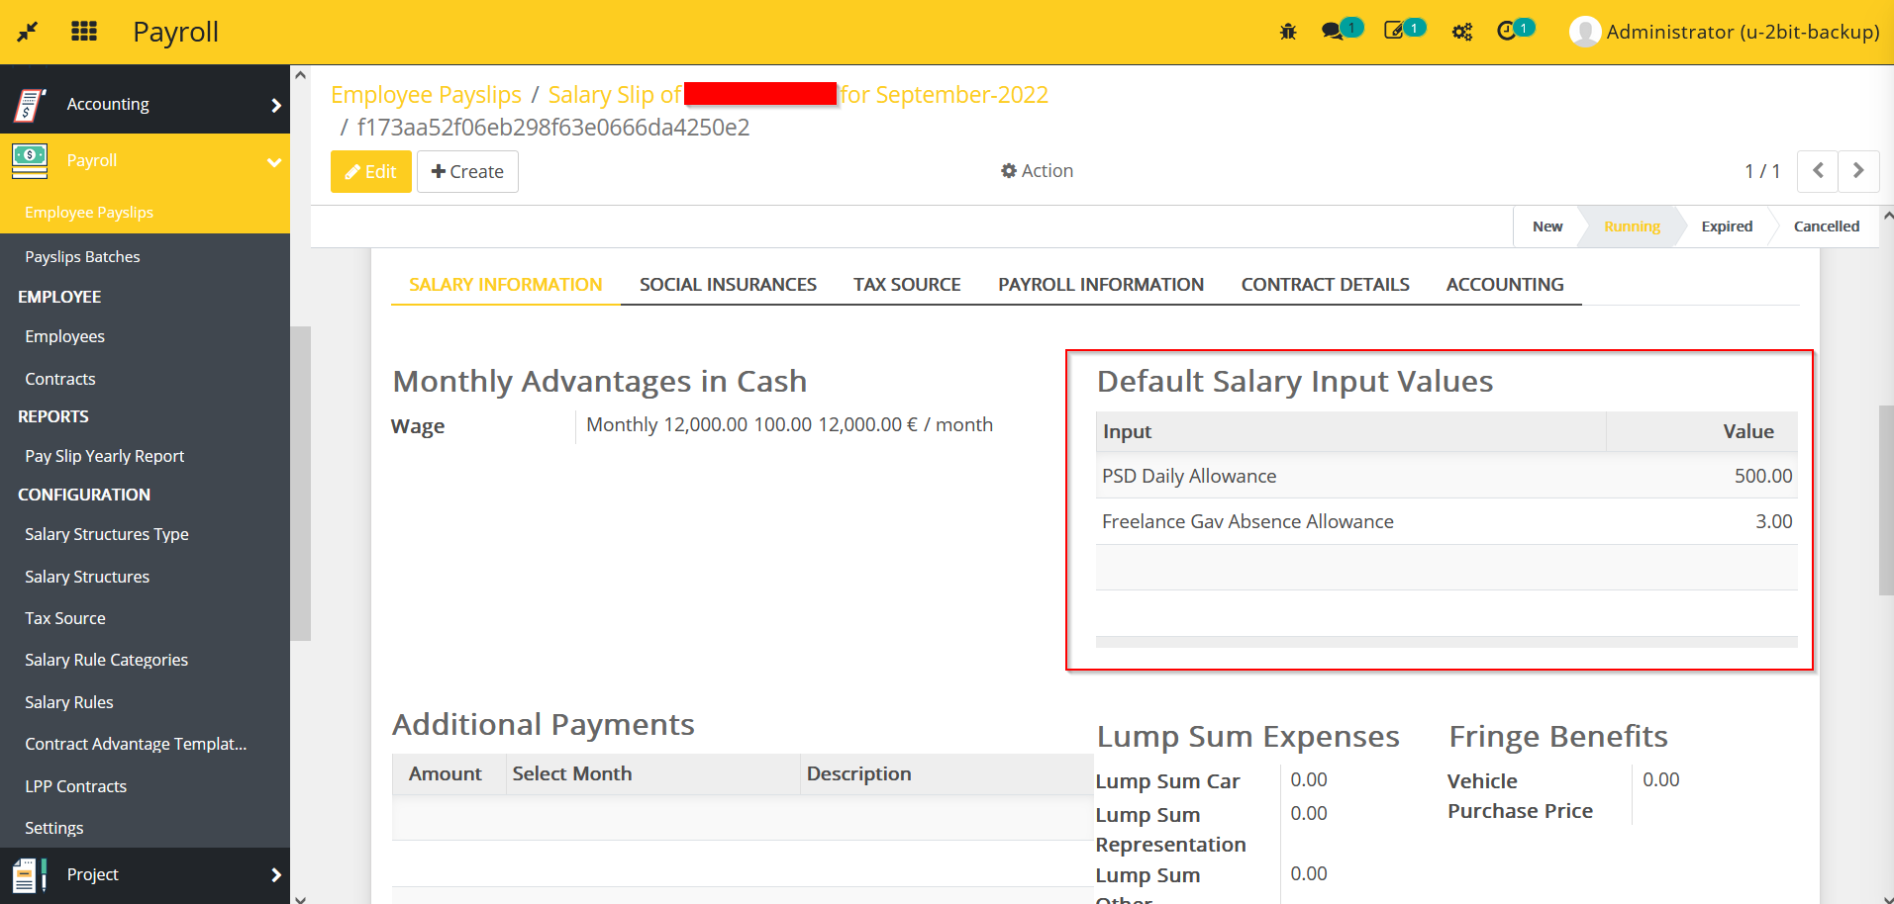
Task: Click the pin icon in top-left corner
Action: pos(28,32)
